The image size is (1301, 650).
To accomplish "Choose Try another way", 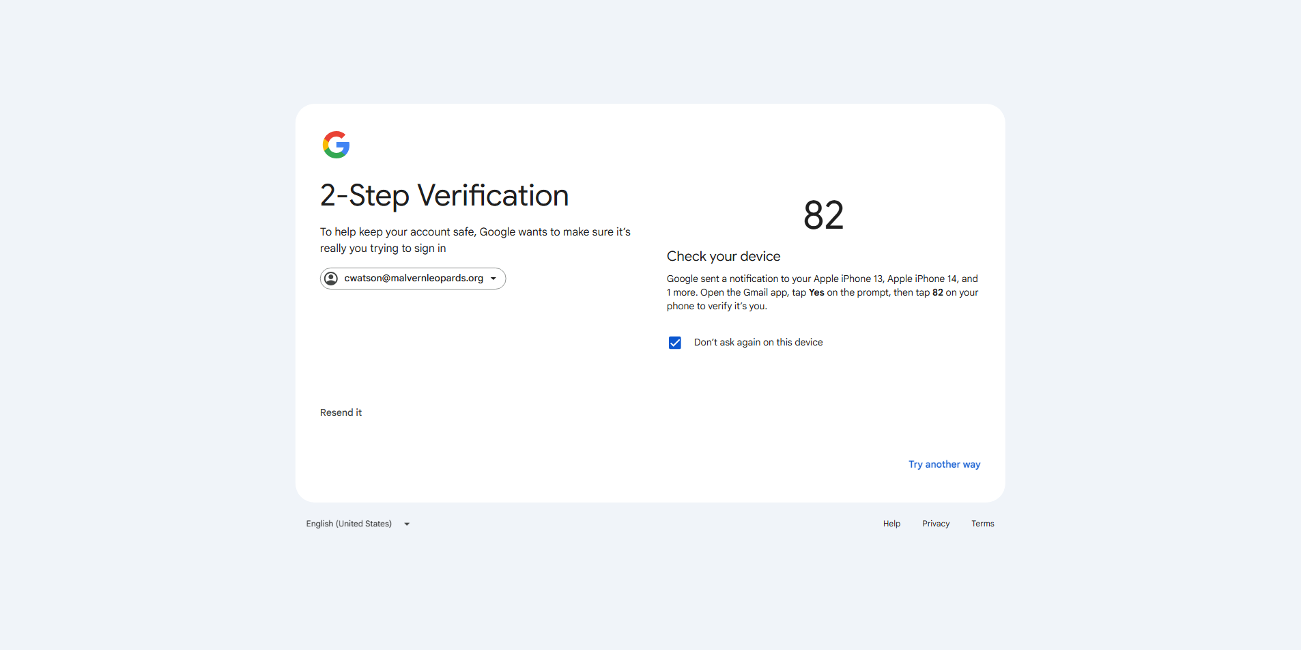I will (944, 464).
